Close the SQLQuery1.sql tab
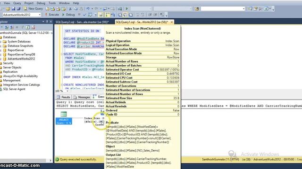 tap(172, 22)
